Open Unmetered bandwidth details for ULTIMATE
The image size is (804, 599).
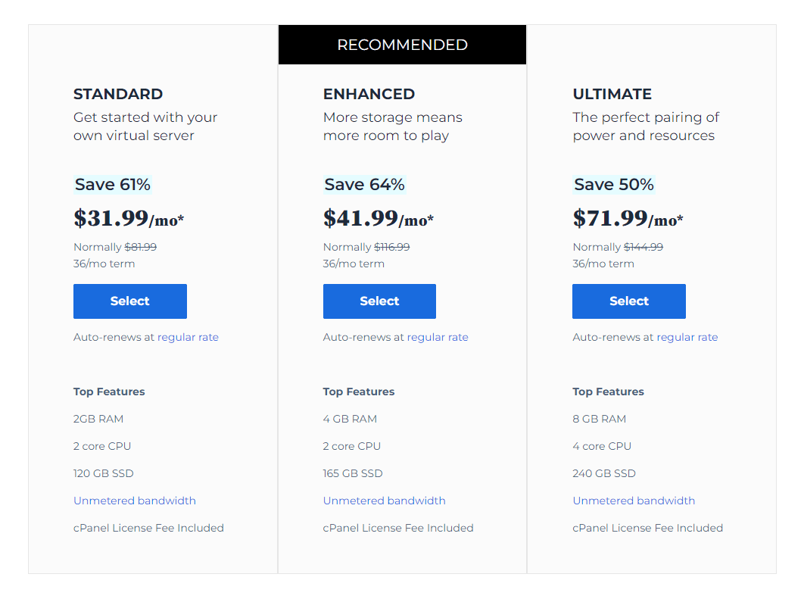tap(634, 501)
